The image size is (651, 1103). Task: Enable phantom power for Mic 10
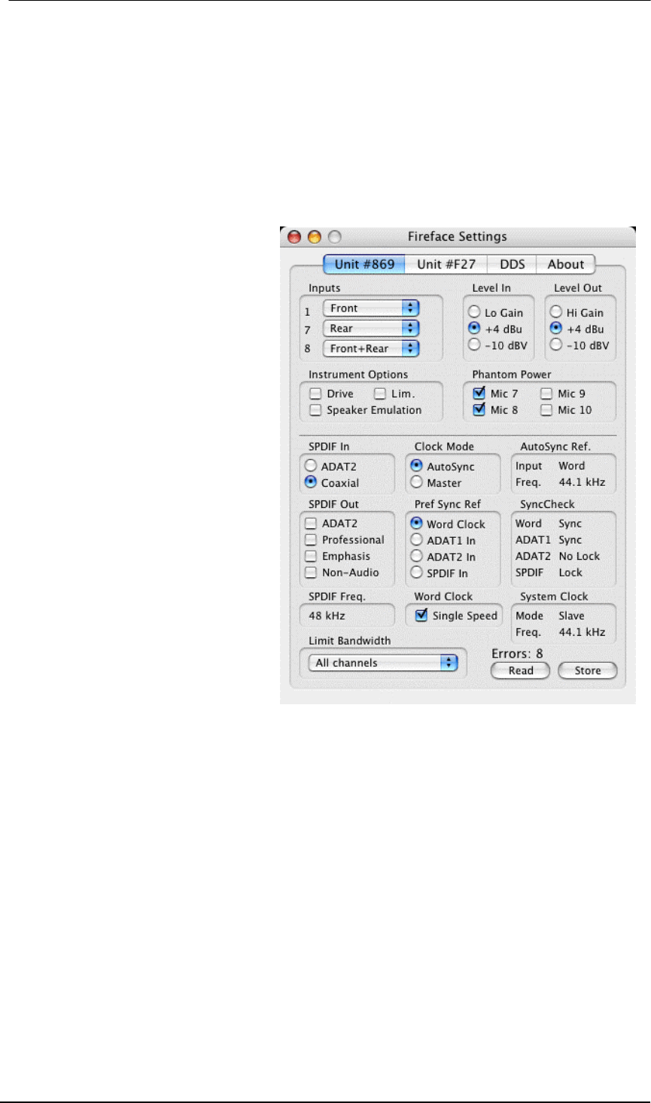pyautogui.click(x=546, y=410)
